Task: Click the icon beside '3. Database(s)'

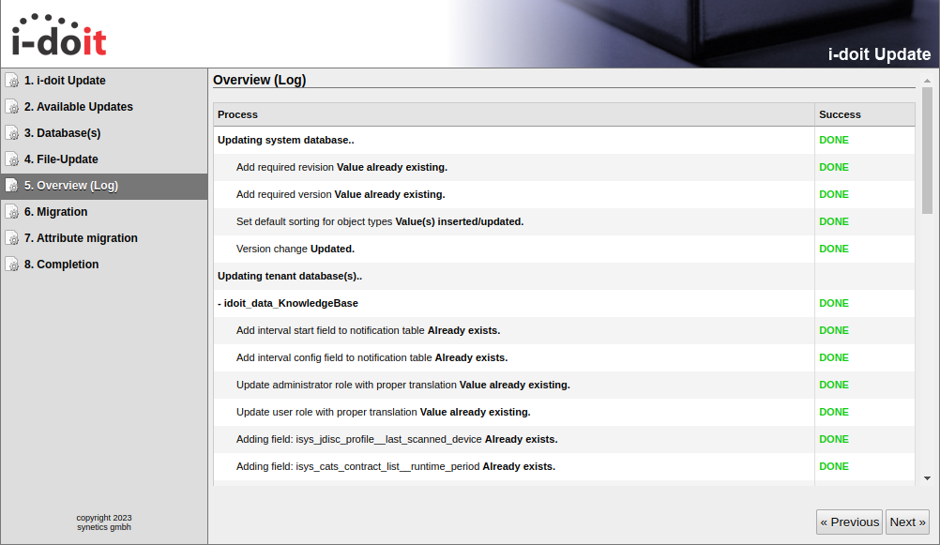Action: pyautogui.click(x=12, y=133)
